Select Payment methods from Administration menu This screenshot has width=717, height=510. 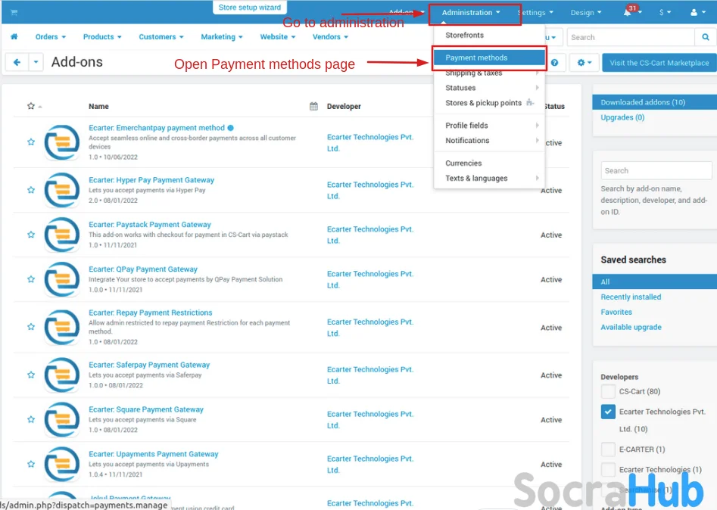pyautogui.click(x=476, y=58)
